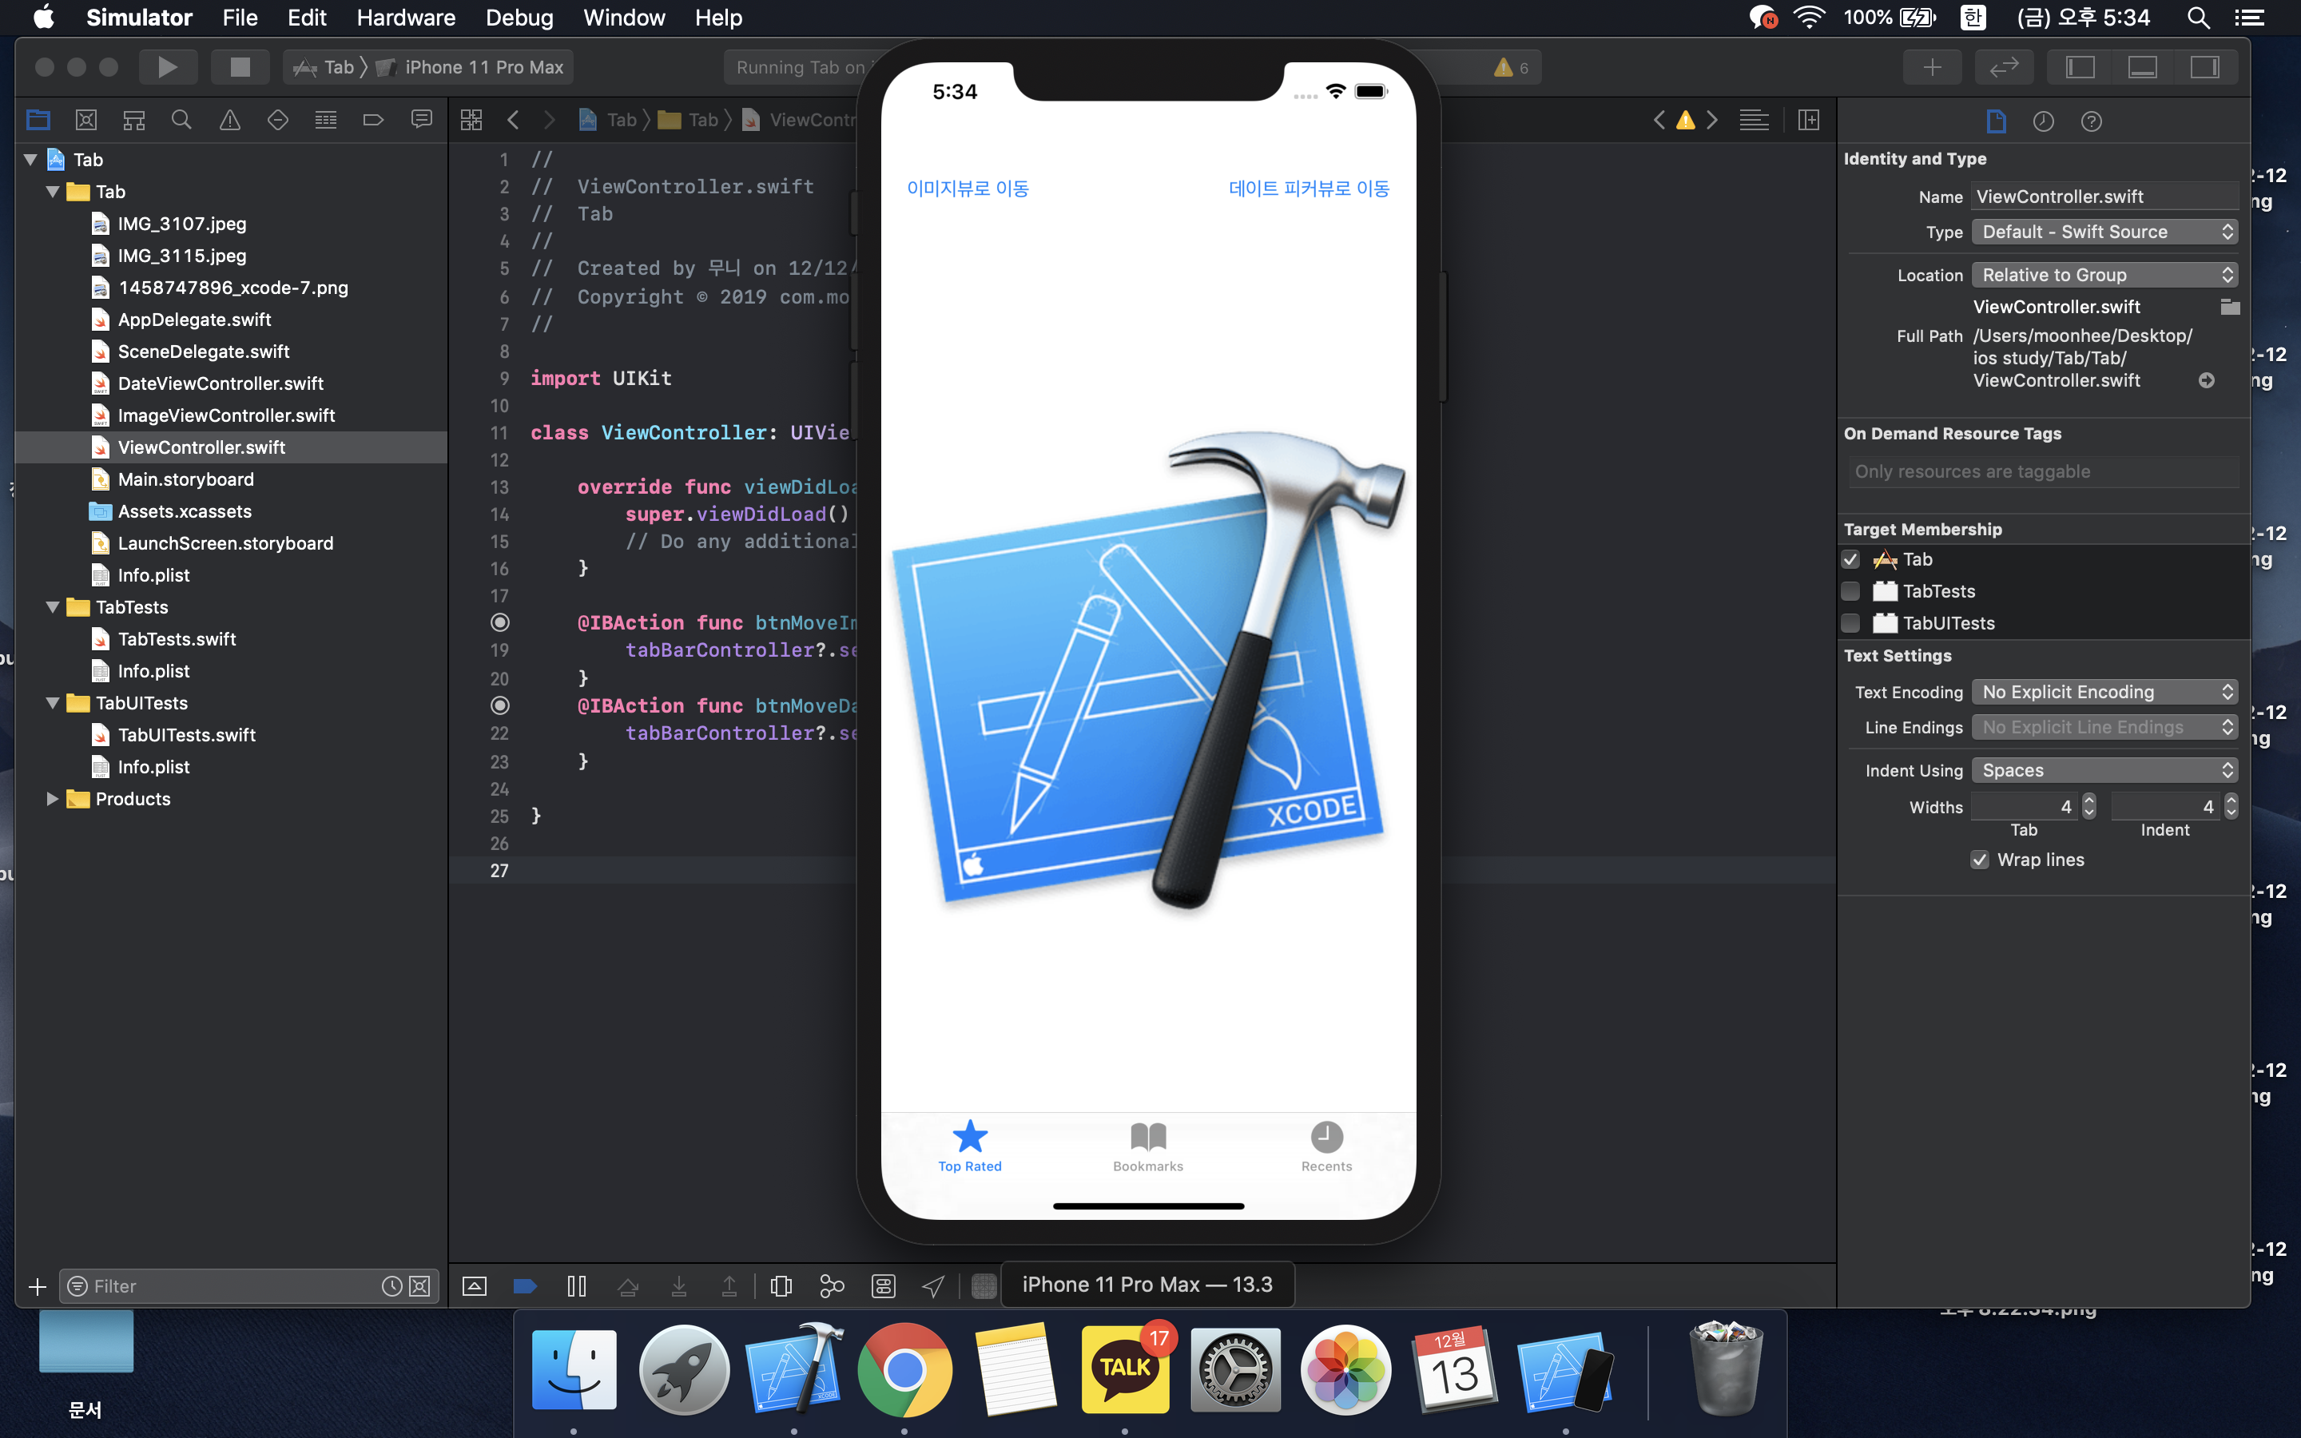Open the Breakpoint navigator icon
Viewport: 2301px width, 1438px height.
click(x=373, y=120)
